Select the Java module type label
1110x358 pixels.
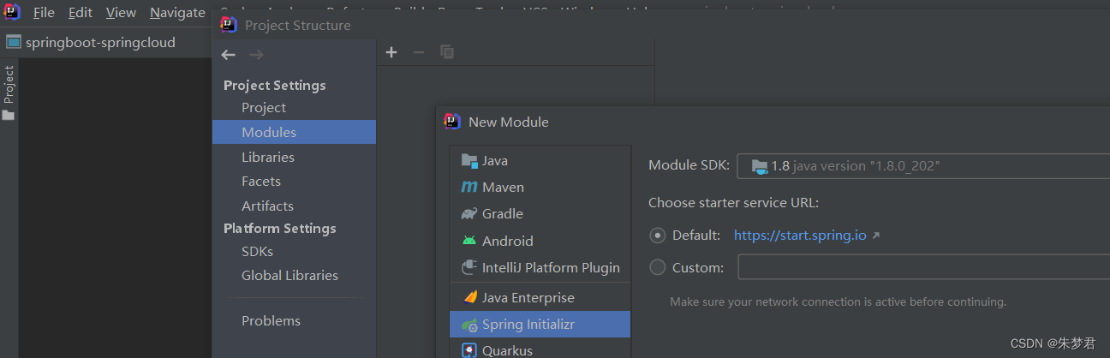click(495, 160)
